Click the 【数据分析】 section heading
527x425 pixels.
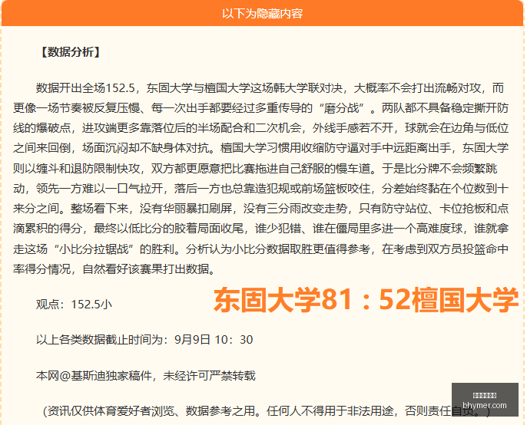coord(70,52)
